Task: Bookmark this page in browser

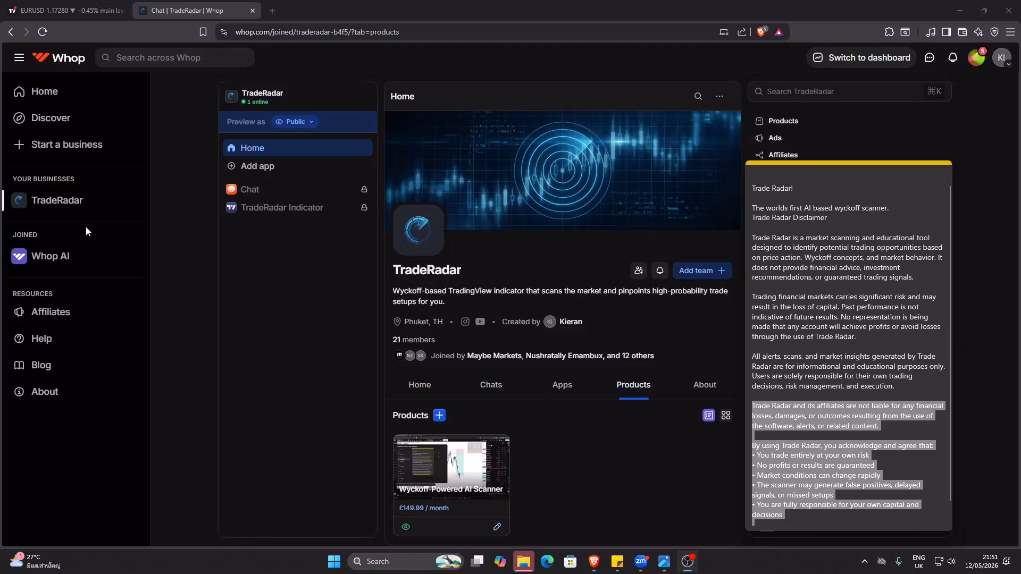Action: pos(203,32)
